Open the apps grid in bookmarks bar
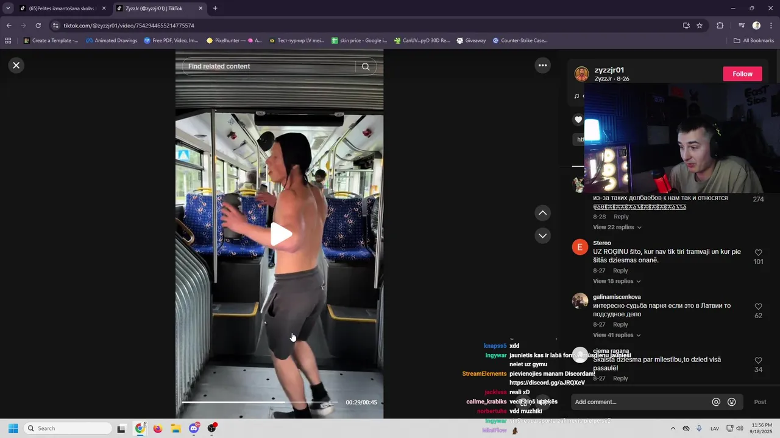 pos(8,41)
